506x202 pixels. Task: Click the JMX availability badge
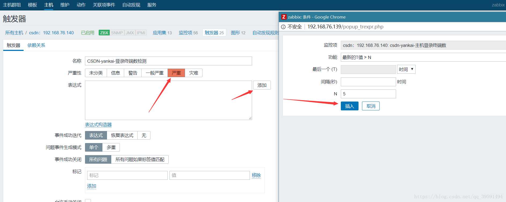[x=130, y=33]
